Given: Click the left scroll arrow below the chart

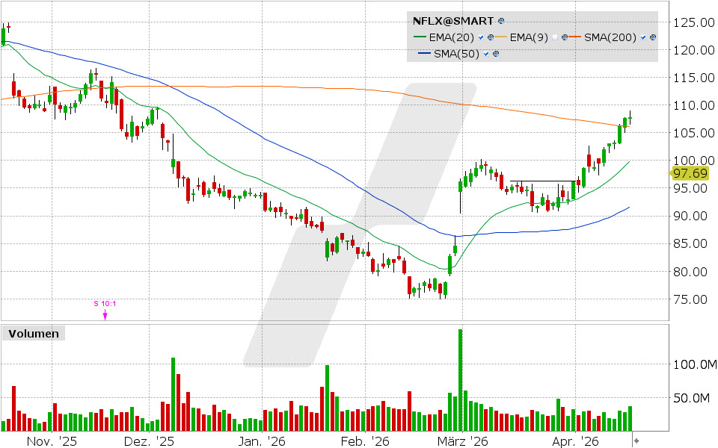Looking at the screenshot, I should [636, 441].
